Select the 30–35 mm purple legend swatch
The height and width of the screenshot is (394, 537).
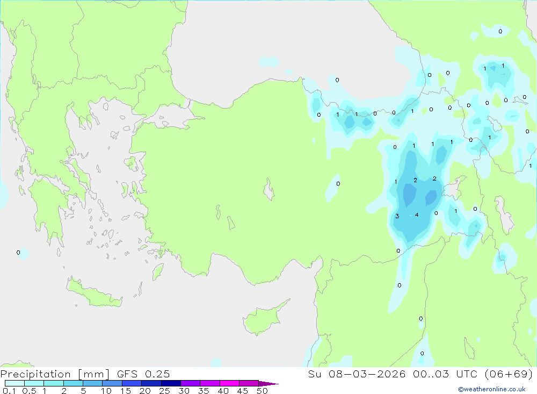coord(190,383)
